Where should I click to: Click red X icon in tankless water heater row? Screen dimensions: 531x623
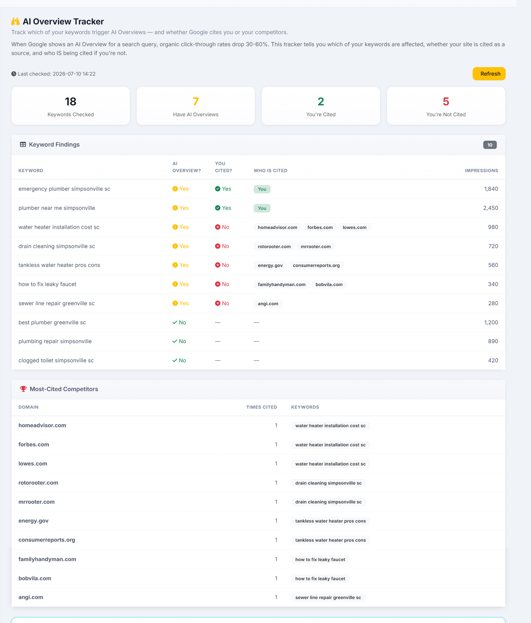click(218, 265)
